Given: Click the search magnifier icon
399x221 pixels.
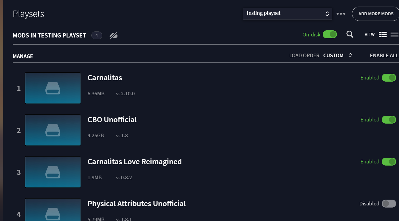Looking at the screenshot, I should (x=350, y=34).
